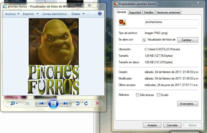Viewport: 207px width, 133px height.
Task: Skip to the next photo
Action: (65, 103)
